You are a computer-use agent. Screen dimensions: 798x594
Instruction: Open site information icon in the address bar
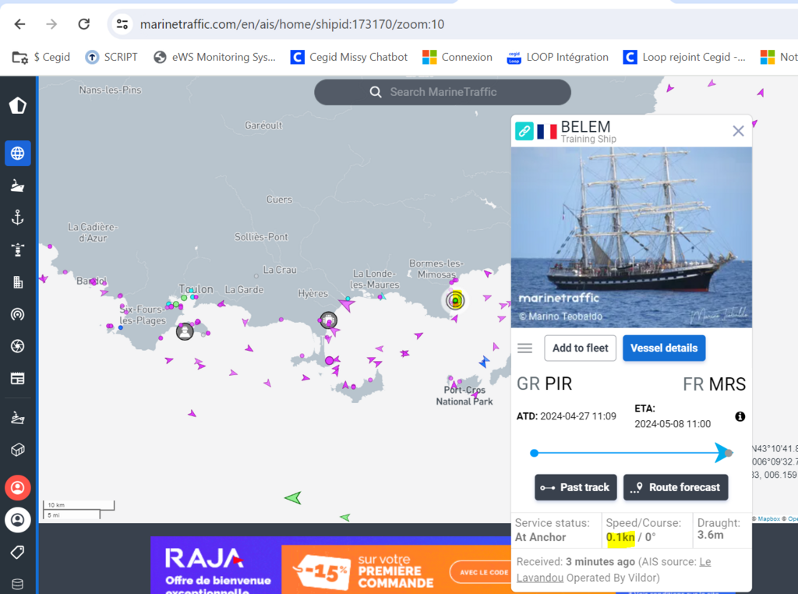click(122, 24)
